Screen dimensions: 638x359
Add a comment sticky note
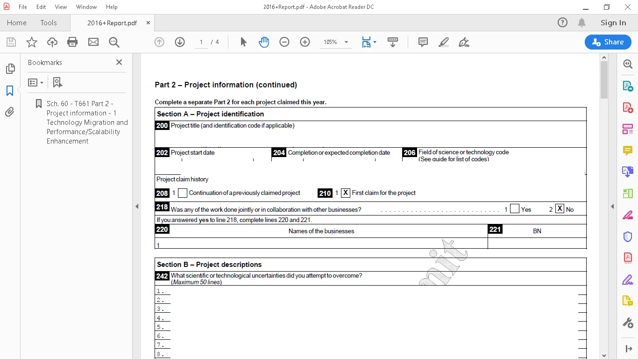tap(423, 42)
